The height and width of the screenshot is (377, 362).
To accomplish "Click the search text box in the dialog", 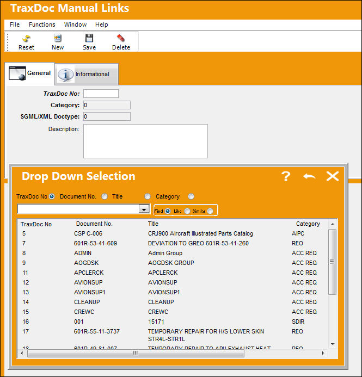I will 78,209.
